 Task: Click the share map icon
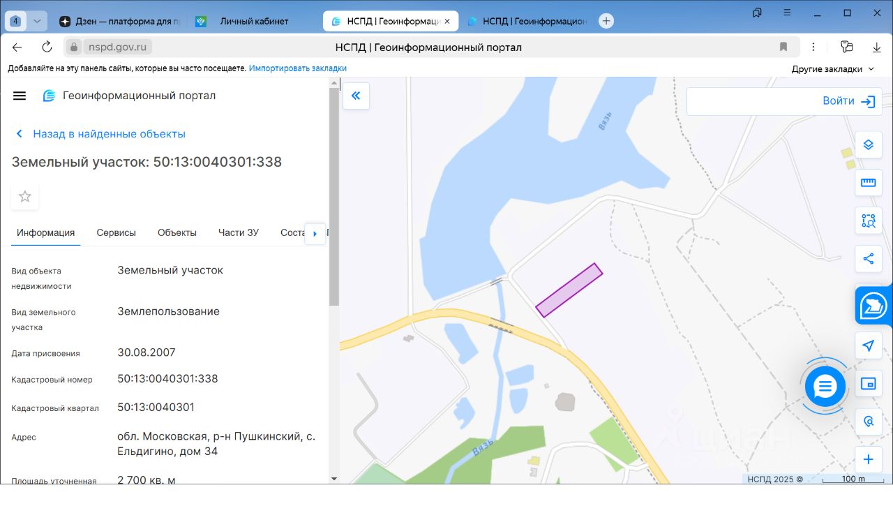pos(868,259)
